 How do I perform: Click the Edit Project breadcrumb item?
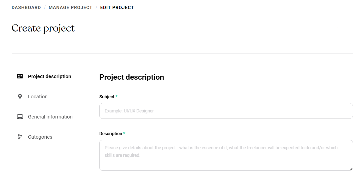(x=117, y=7)
